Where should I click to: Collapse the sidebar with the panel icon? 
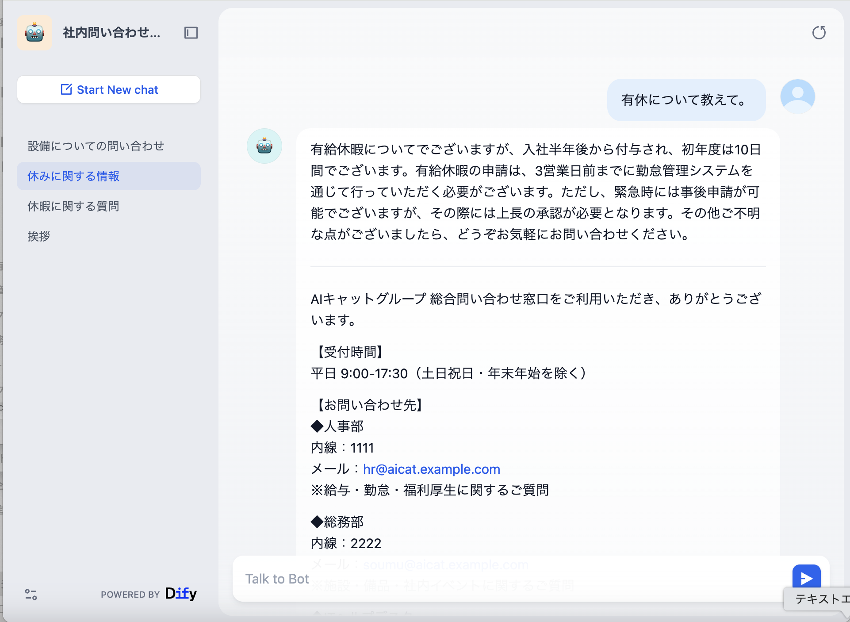tap(191, 33)
